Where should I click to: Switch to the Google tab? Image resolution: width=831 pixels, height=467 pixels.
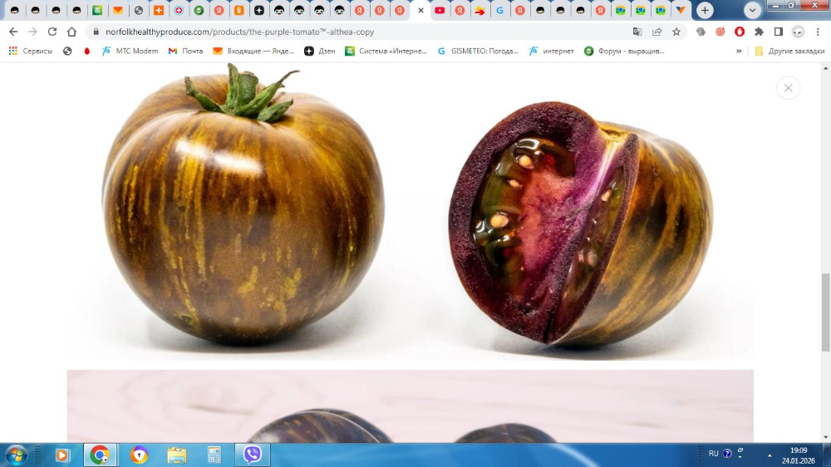click(499, 11)
